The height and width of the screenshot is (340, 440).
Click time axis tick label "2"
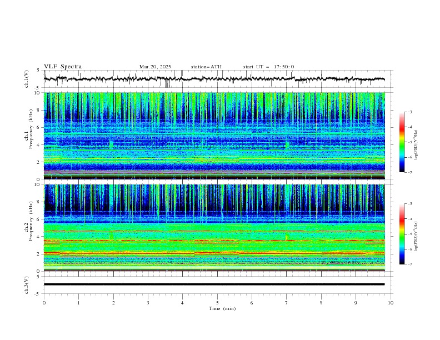coord(113,303)
